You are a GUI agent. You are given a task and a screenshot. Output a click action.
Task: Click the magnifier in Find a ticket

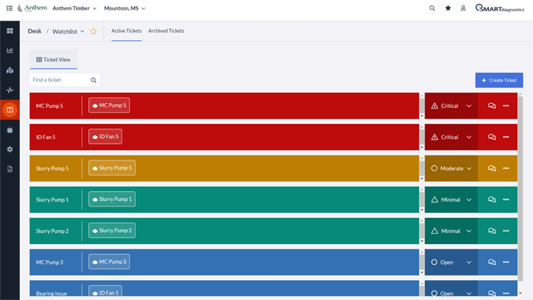coord(93,80)
